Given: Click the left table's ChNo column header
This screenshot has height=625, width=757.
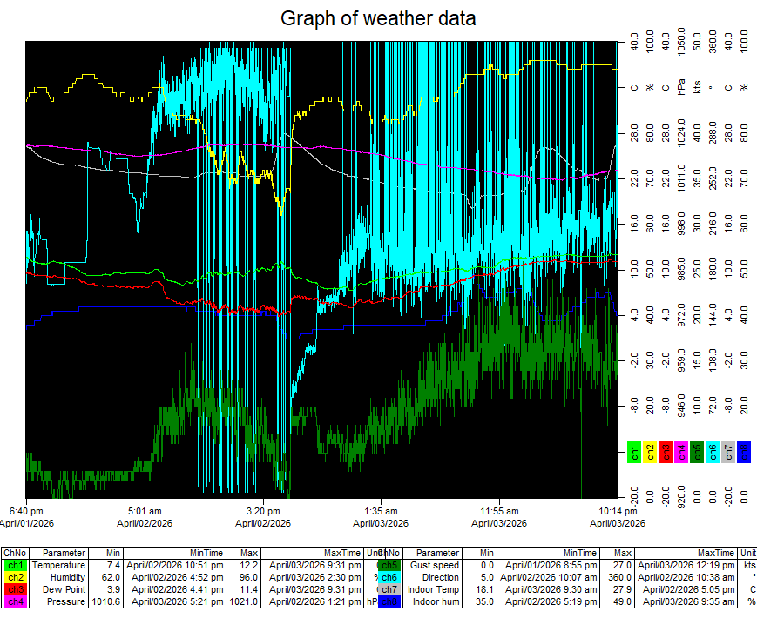Looking at the screenshot, I should pyautogui.click(x=16, y=553).
